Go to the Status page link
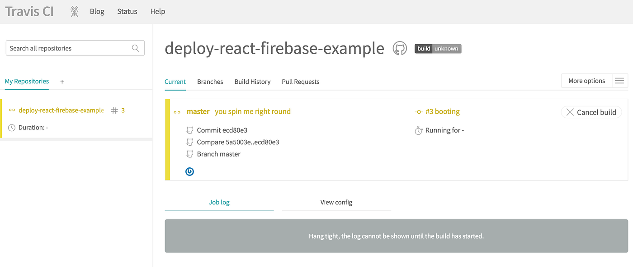This screenshot has height=267, width=633. (127, 11)
